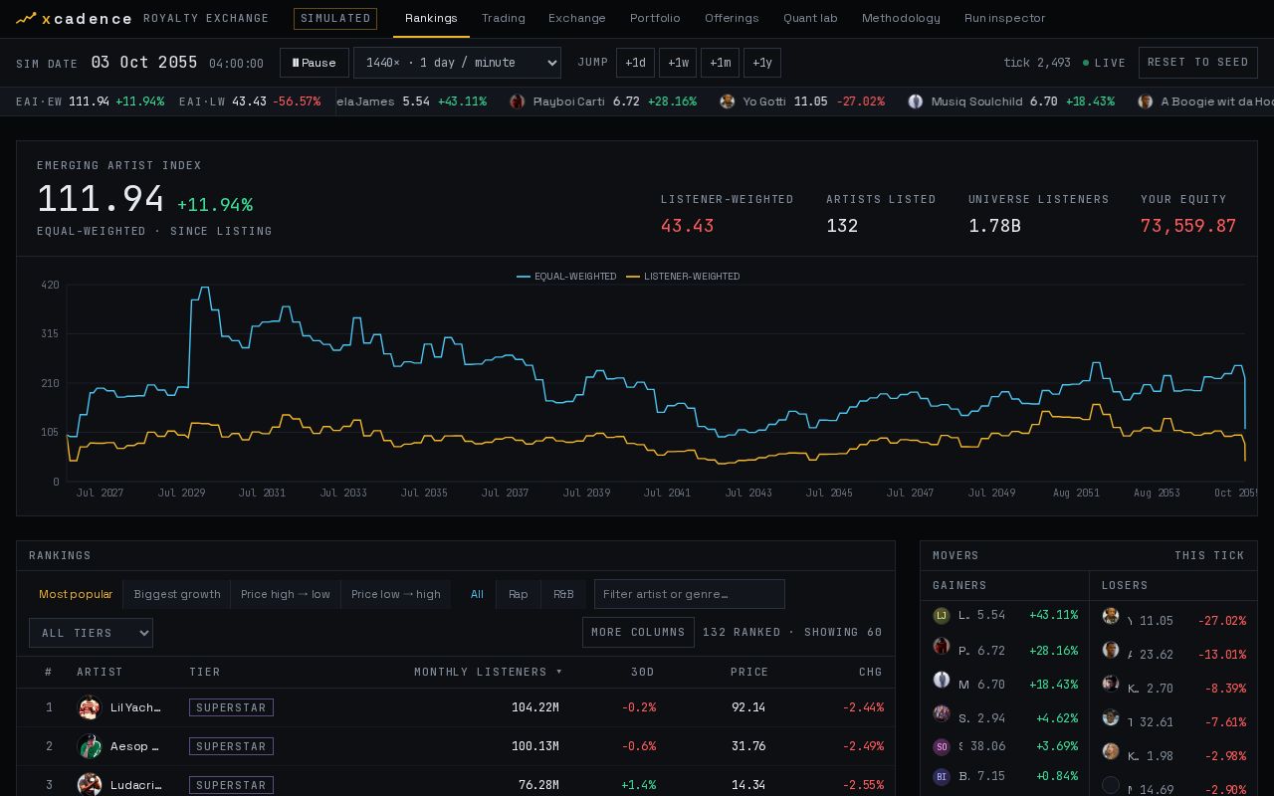The width and height of the screenshot is (1274, 796).
Task: Pause the simulation
Action: 315,63
